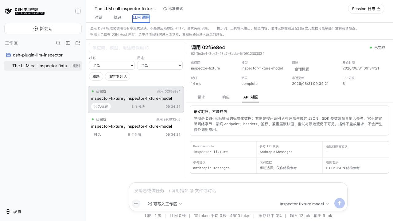The image size is (393, 221).
Task: Click the 已完成 status badge in detail header
Action: pos(377,48)
